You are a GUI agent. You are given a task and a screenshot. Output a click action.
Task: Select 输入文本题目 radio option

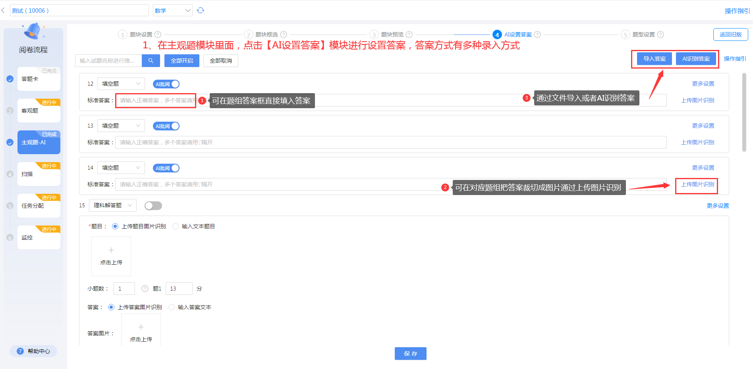176,226
